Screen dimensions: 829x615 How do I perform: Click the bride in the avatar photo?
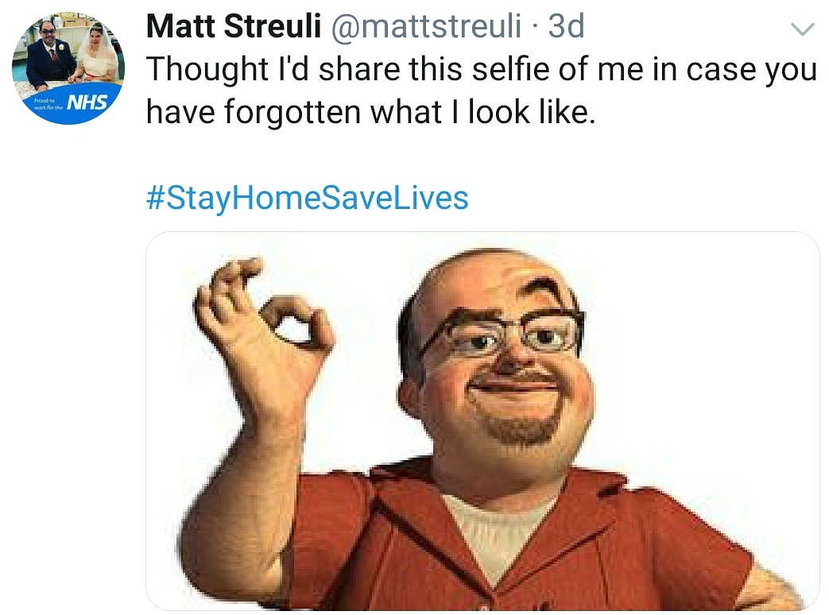click(98, 54)
